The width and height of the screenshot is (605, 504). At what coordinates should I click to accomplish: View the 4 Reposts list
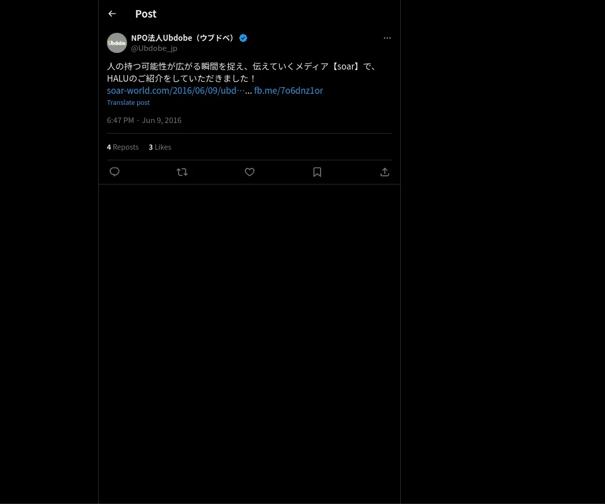pyautogui.click(x=123, y=147)
